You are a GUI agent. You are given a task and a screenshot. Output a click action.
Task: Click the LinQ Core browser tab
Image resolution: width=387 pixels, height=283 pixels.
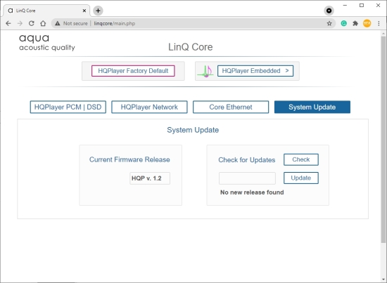46,11
